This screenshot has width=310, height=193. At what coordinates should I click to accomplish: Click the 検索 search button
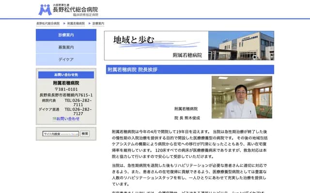pyautogui.click(x=85, y=134)
